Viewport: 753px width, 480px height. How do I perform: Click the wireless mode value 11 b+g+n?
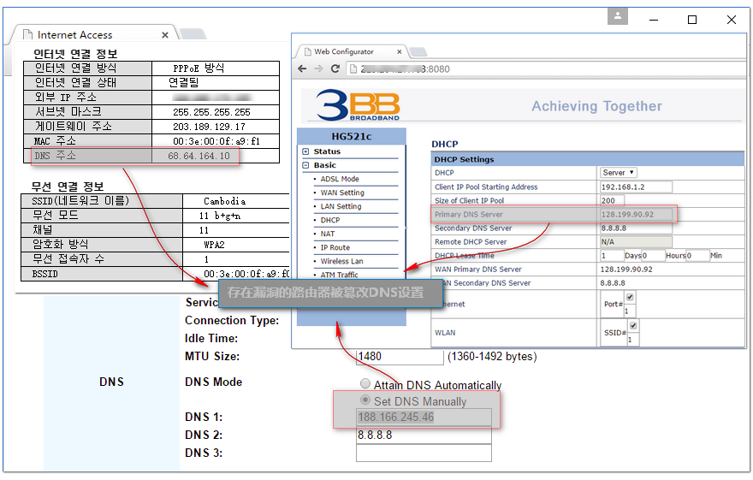219,216
